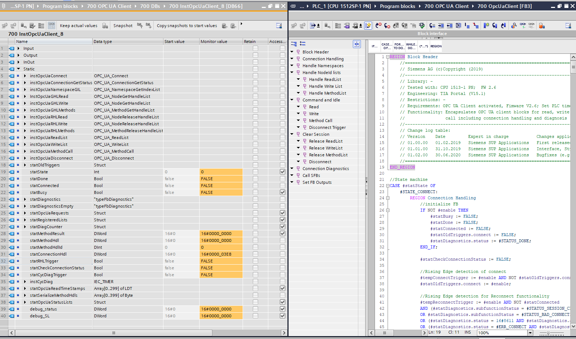Toggle Retain checkbox for statDone row
Screen dimensions: 576x339
point(255,179)
